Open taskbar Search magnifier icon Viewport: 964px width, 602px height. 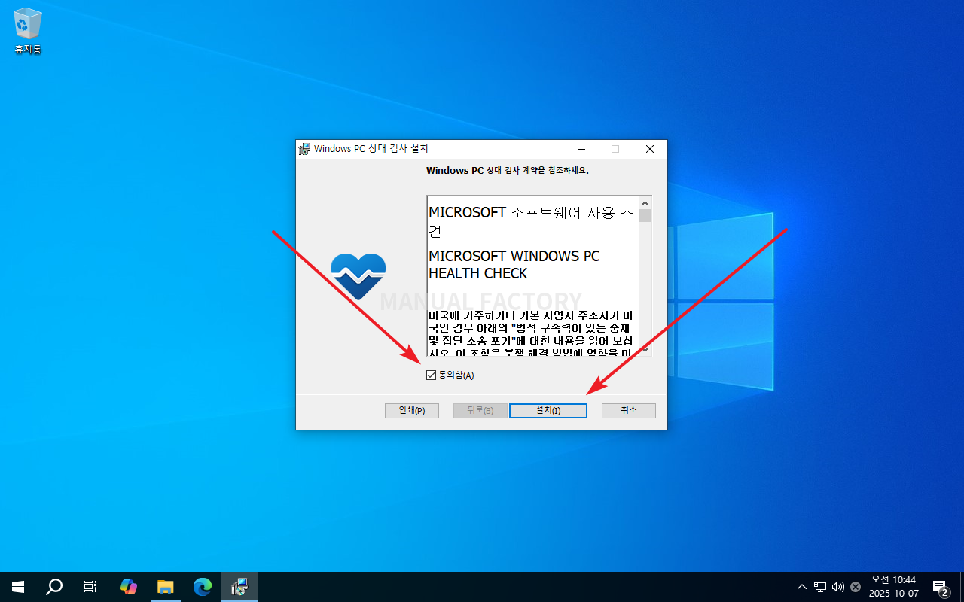(x=54, y=587)
